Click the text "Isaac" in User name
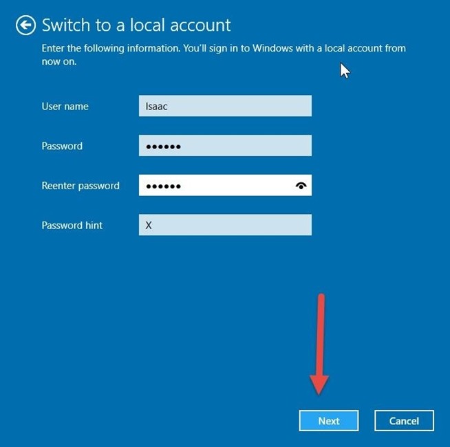The image size is (450, 447). click(x=156, y=107)
